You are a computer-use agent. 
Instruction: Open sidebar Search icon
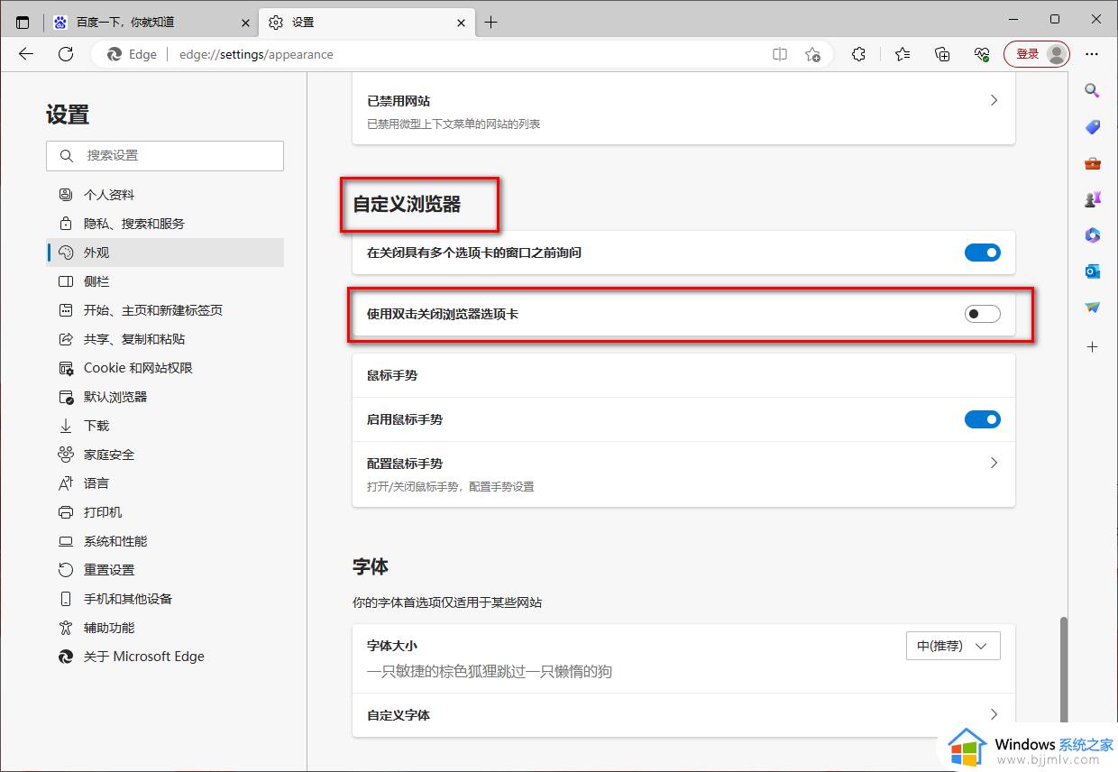click(x=1092, y=90)
